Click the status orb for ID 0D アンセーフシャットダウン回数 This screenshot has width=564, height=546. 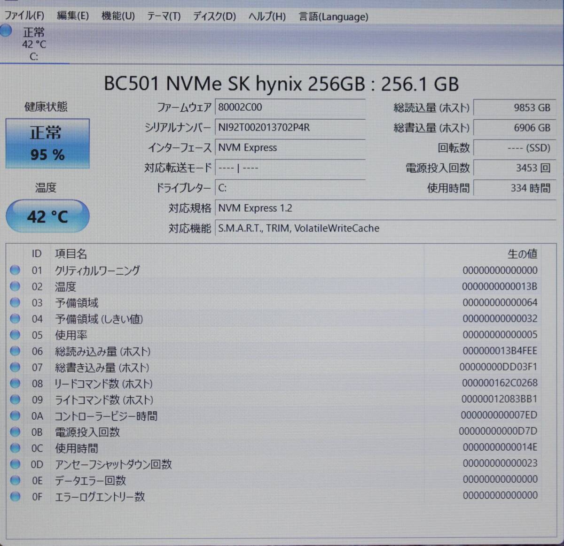(15, 464)
